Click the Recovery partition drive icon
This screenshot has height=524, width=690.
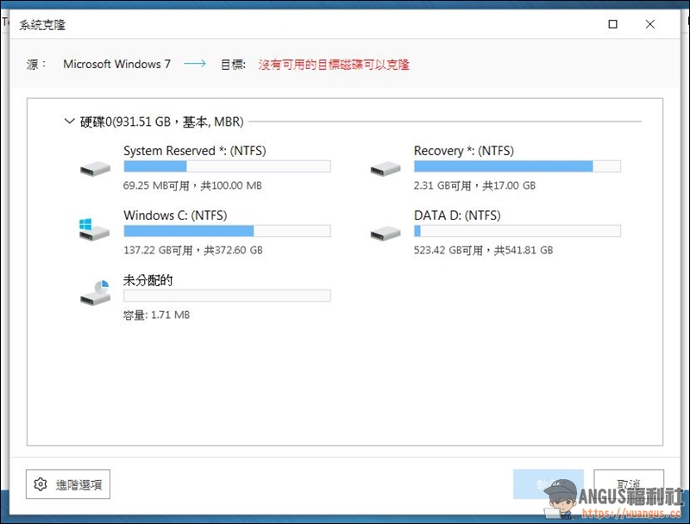point(385,168)
